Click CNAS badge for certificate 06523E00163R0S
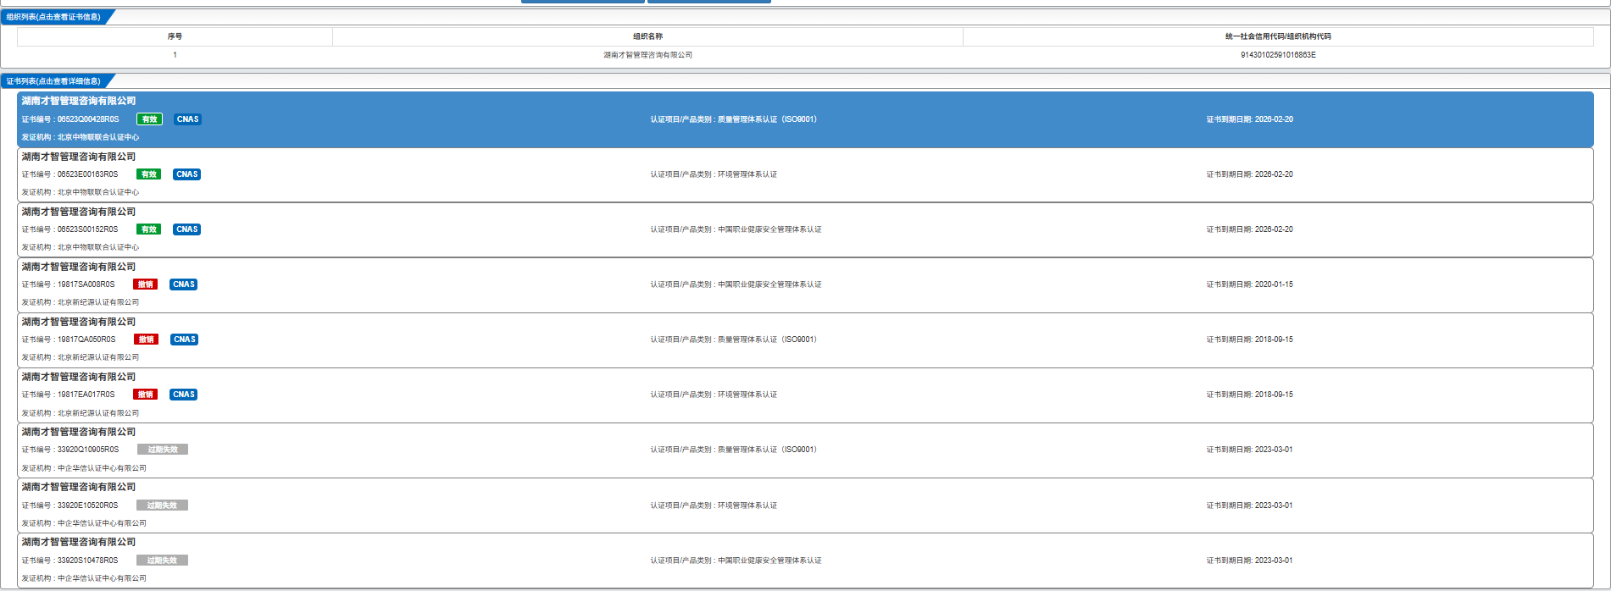This screenshot has width=1611, height=591. [186, 174]
